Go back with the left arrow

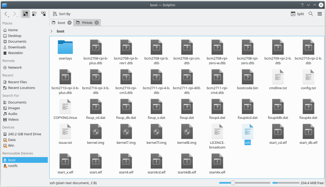pos(6,14)
